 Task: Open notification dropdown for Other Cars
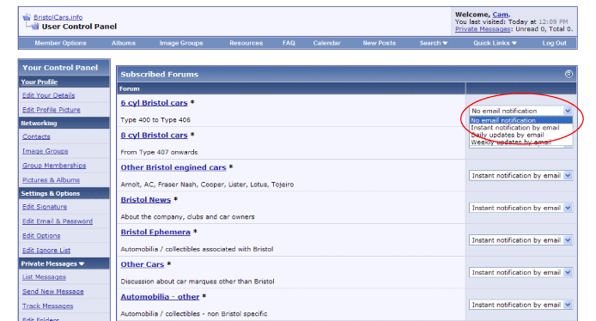pos(520,272)
